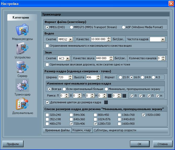Image resolution: width=175 pixels, height=150 pixels.
Task: Uncheck the 1920x1080 frame size
Action: (143, 115)
